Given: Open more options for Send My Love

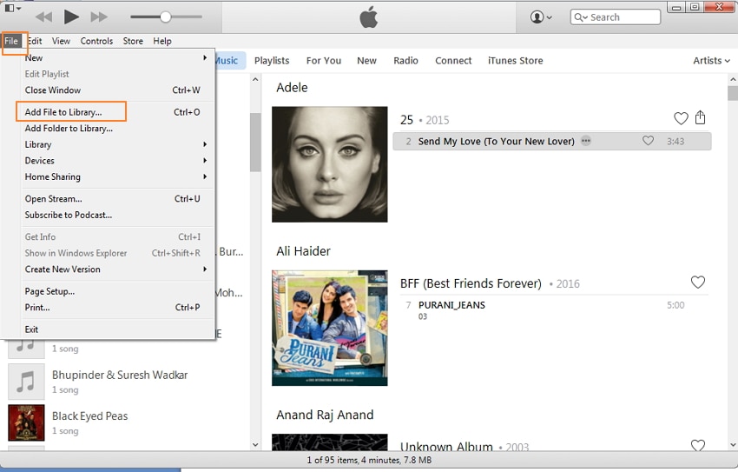Looking at the screenshot, I should tap(585, 141).
